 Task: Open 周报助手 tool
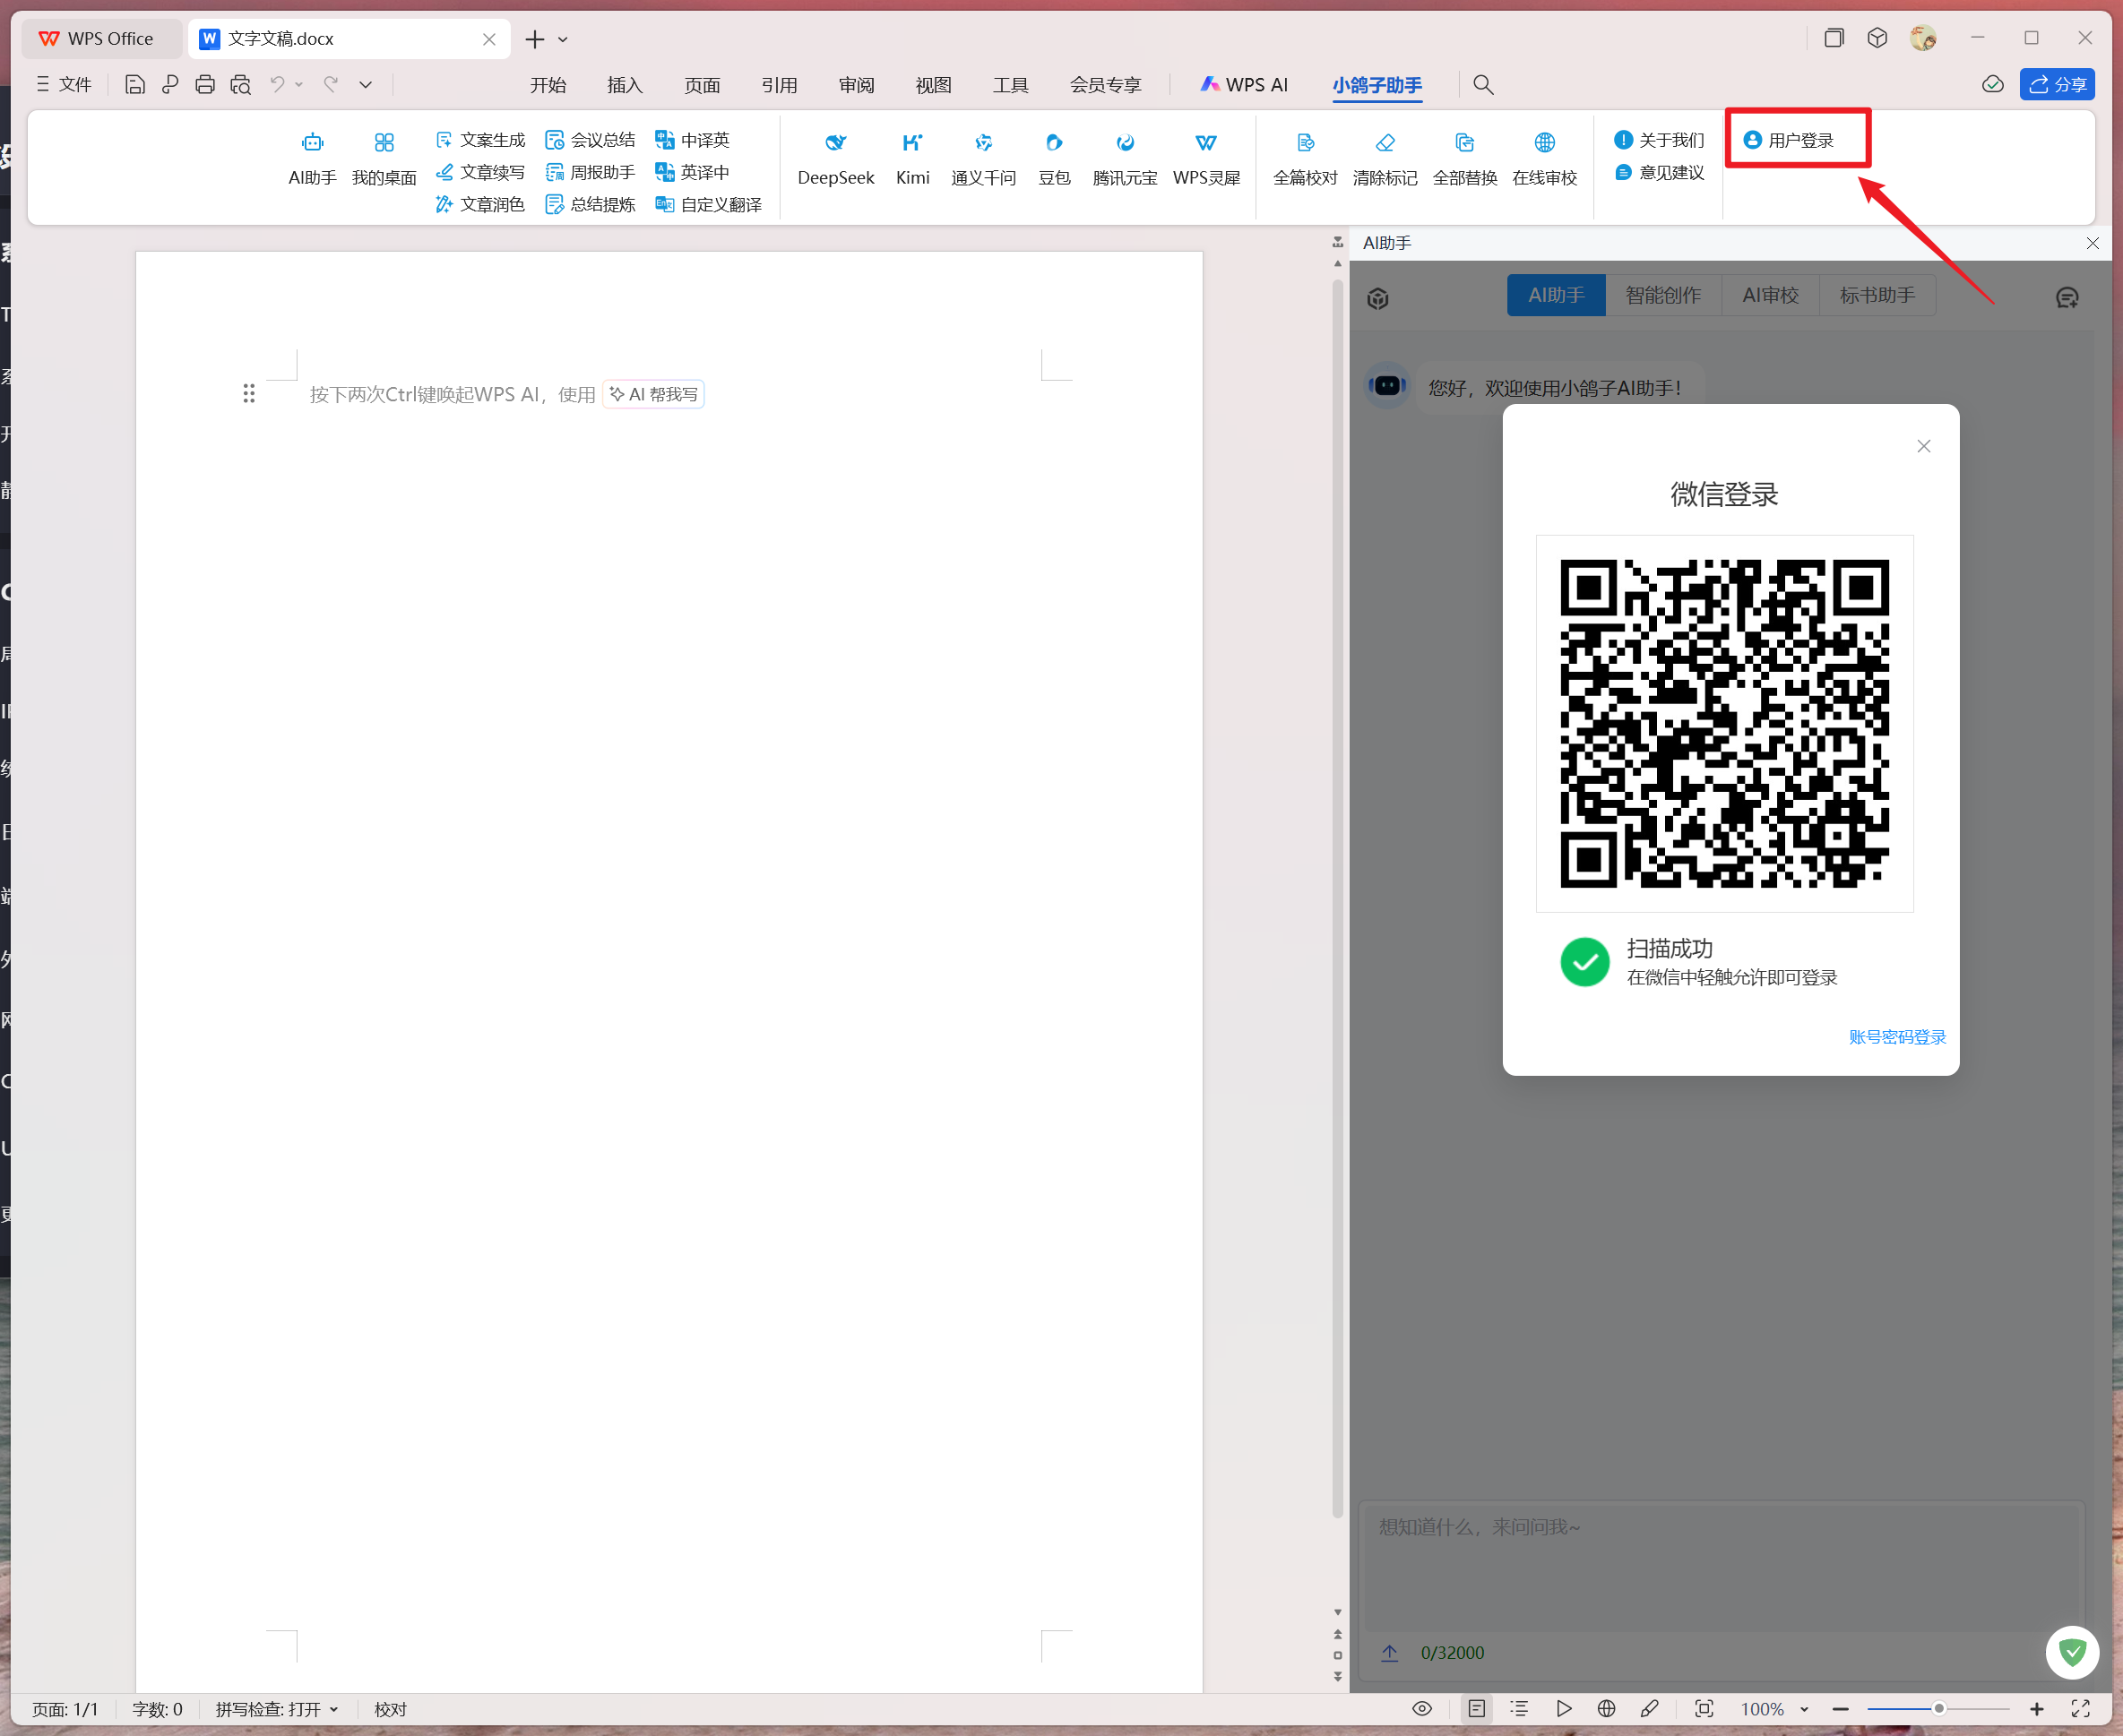tap(591, 172)
